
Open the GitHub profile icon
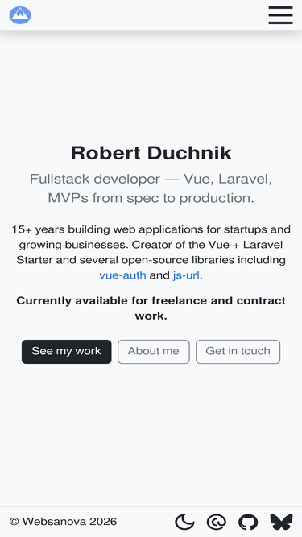[248, 522]
